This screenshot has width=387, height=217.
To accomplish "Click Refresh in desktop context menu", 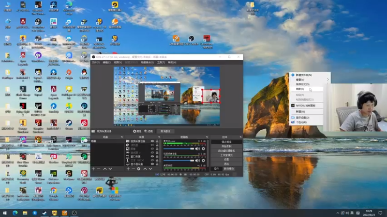I will (306, 89).
